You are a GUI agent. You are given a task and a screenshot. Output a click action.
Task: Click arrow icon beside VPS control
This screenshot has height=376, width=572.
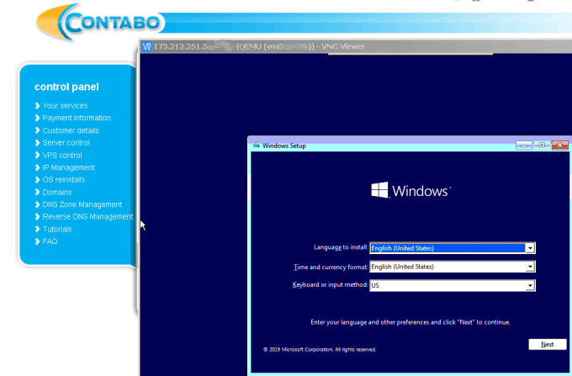coord(37,155)
